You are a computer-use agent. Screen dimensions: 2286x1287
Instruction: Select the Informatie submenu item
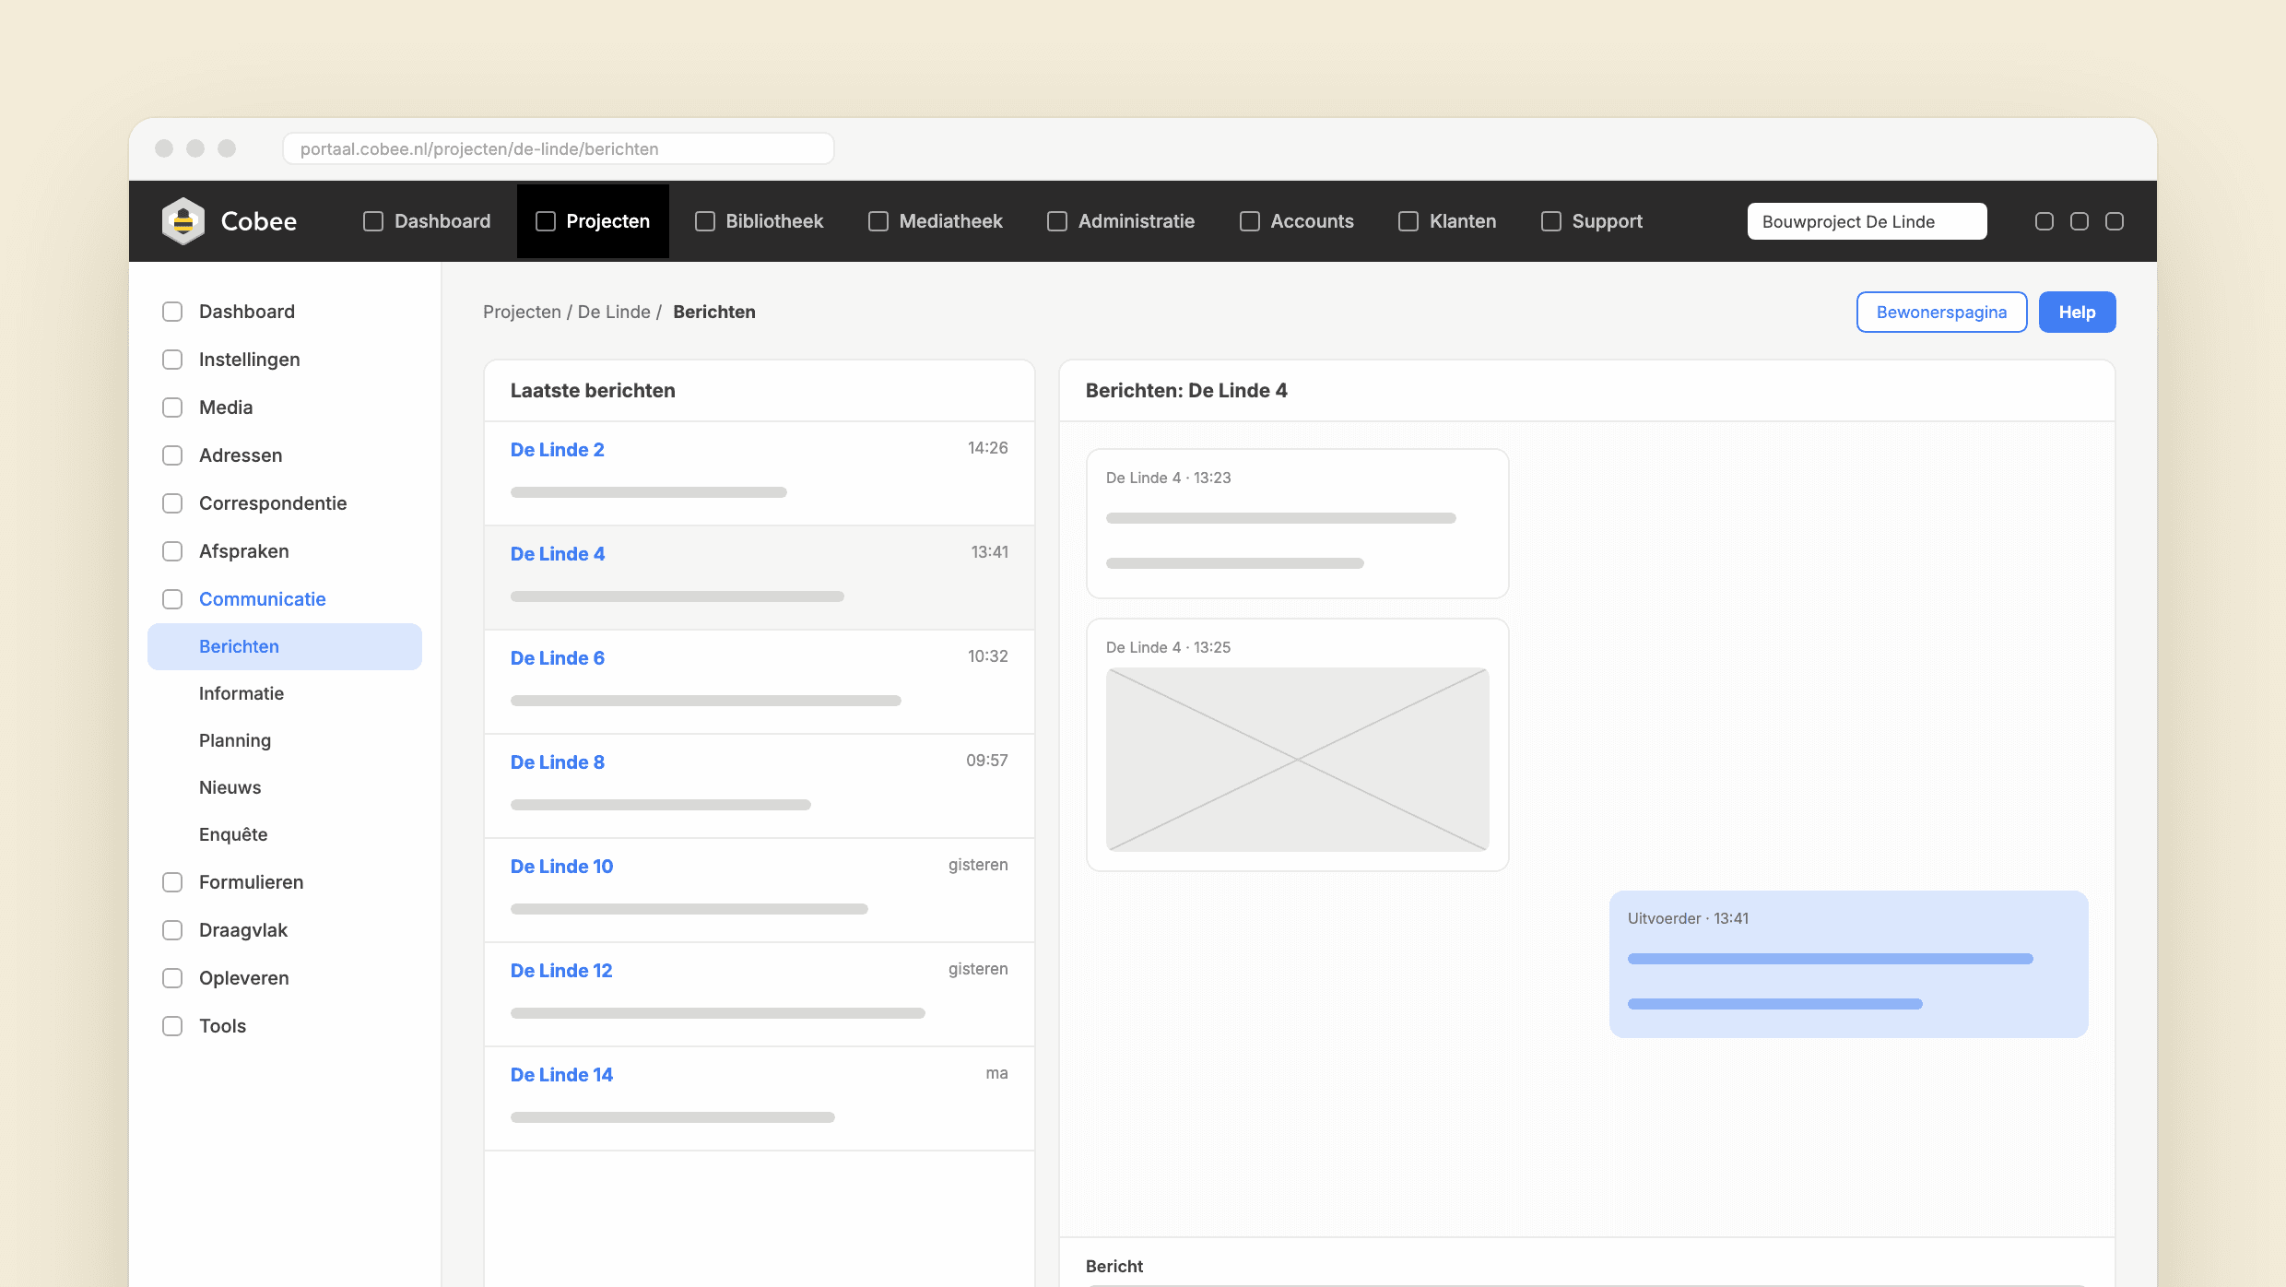pyautogui.click(x=242, y=693)
